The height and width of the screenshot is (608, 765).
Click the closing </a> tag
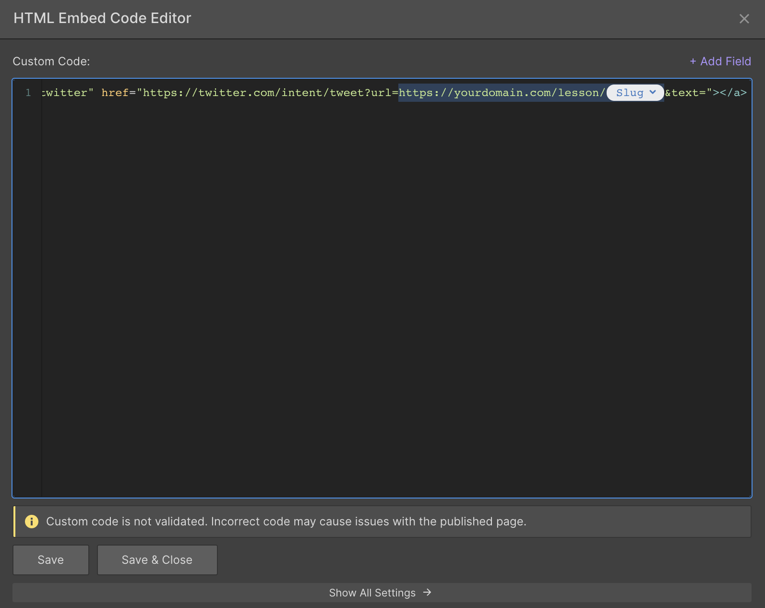(733, 93)
